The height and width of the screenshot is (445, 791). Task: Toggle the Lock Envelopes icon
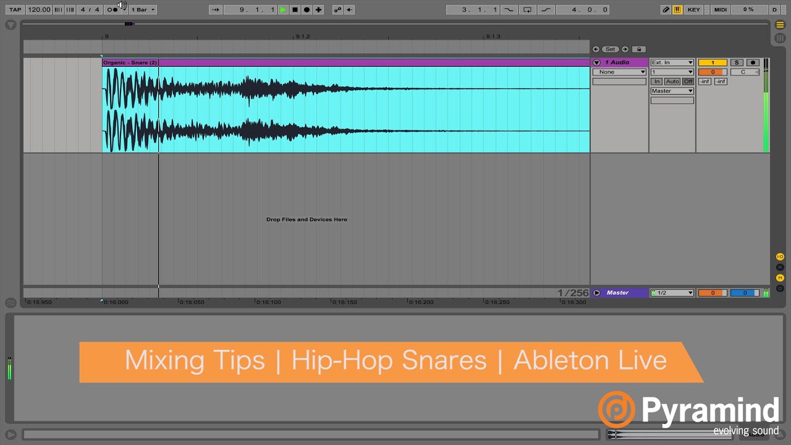coord(639,49)
